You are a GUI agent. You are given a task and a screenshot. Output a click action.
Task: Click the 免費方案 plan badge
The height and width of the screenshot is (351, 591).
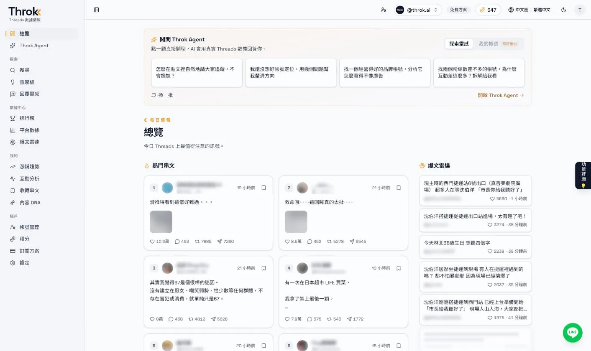coord(458,10)
